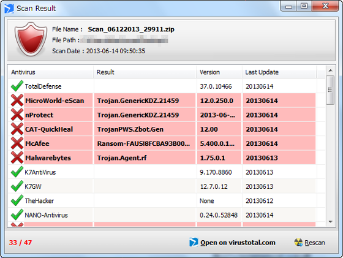Click the scrollbar up arrow

pos(331,70)
